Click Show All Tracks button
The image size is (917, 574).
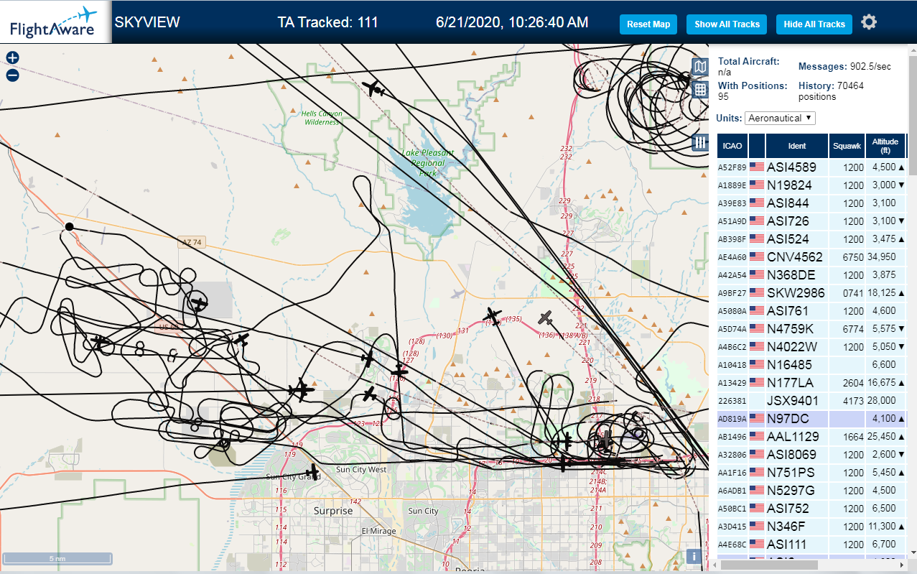tap(727, 24)
